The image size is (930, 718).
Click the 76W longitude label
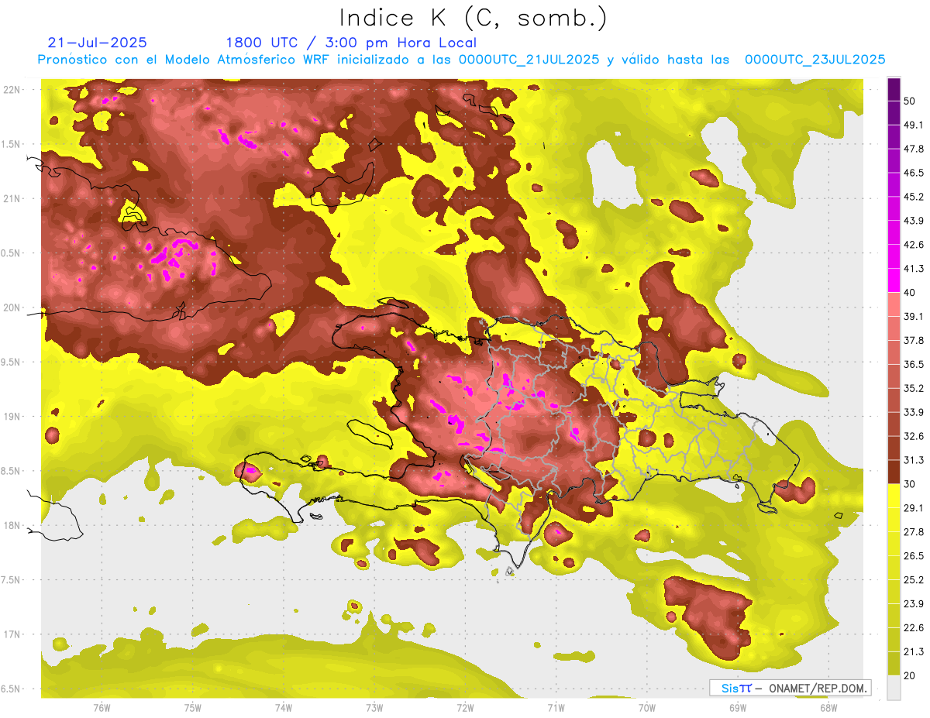(x=102, y=707)
